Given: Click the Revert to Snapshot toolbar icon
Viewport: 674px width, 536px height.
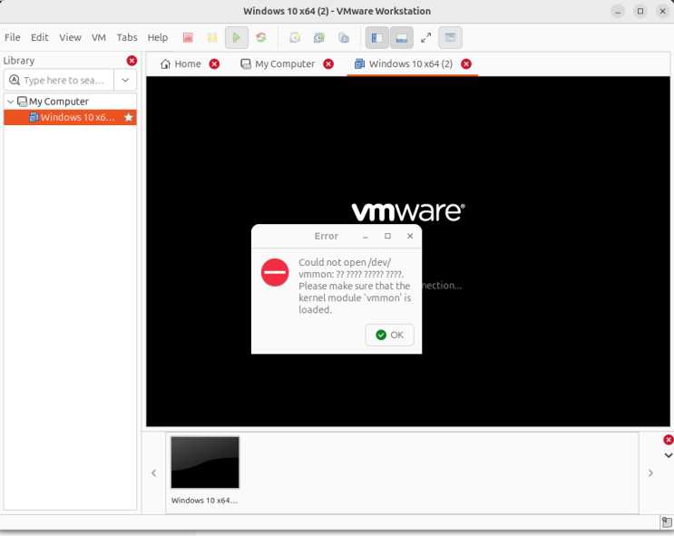Looking at the screenshot, I should tap(319, 38).
